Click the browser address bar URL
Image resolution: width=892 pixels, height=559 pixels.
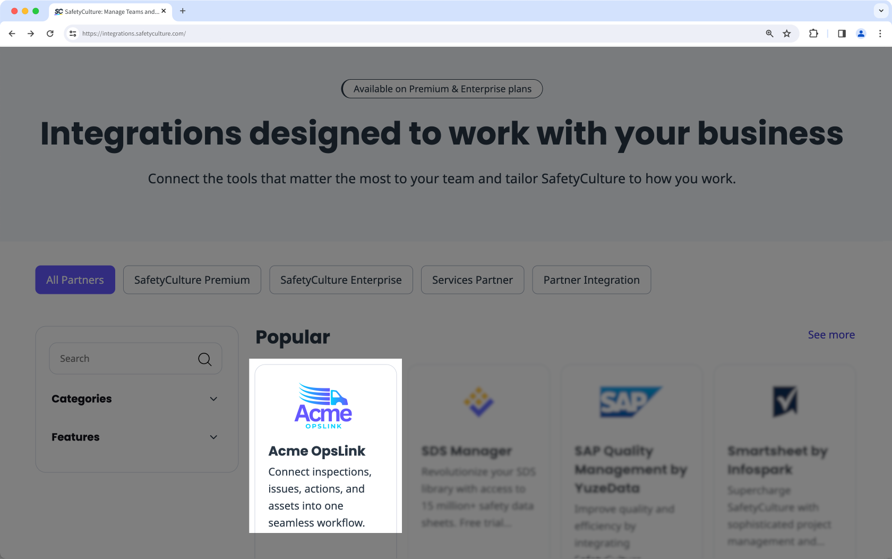click(x=134, y=33)
